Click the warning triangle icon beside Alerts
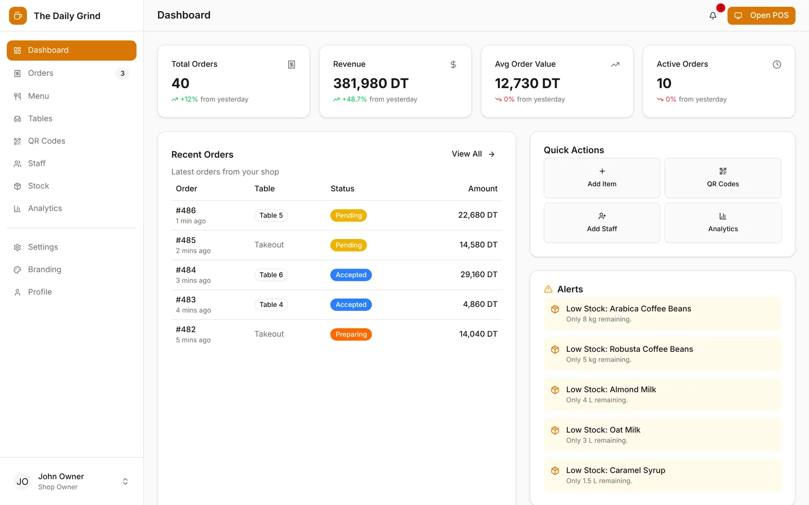 click(548, 289)
